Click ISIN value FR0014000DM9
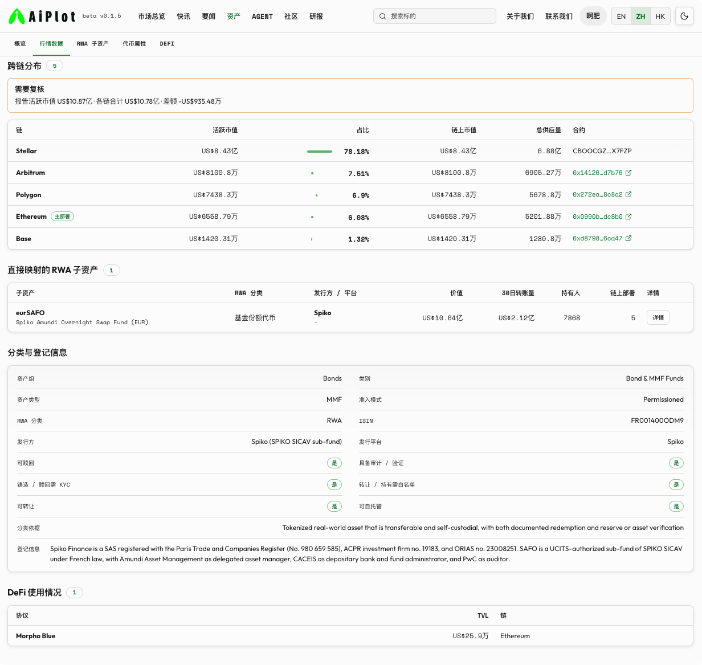This screenshot has height=665, width=702. pos(657,421)
